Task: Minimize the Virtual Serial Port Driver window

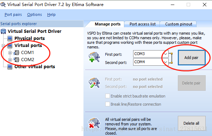Action: (x=173, y=5)
